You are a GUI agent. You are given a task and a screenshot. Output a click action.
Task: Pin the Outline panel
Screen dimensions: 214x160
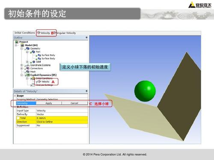pyautogui.click(x=86, y=38)
